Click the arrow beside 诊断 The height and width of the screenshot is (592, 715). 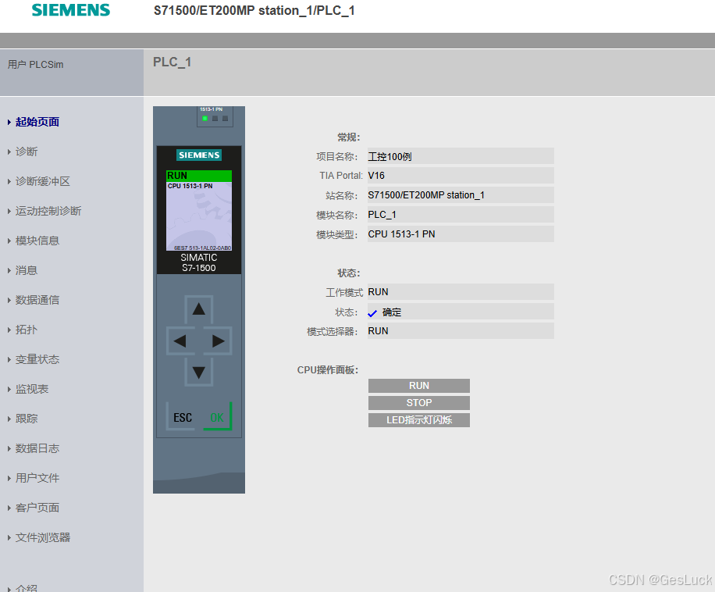point(9,152)
